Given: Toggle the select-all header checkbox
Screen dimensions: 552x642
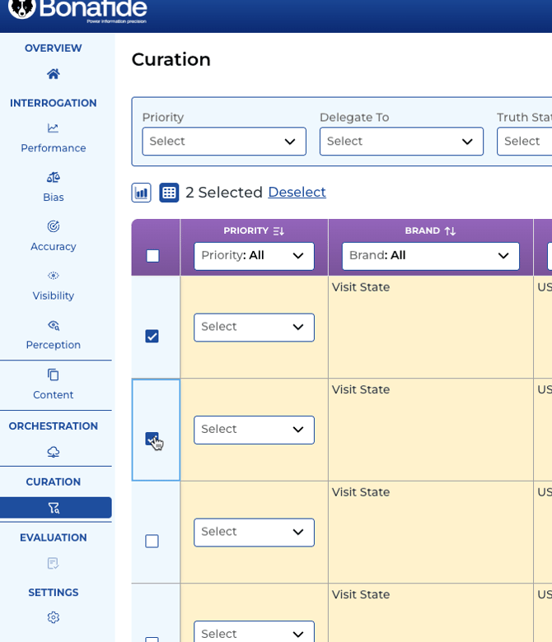Looking at the screenshot, I should [152, 256].
